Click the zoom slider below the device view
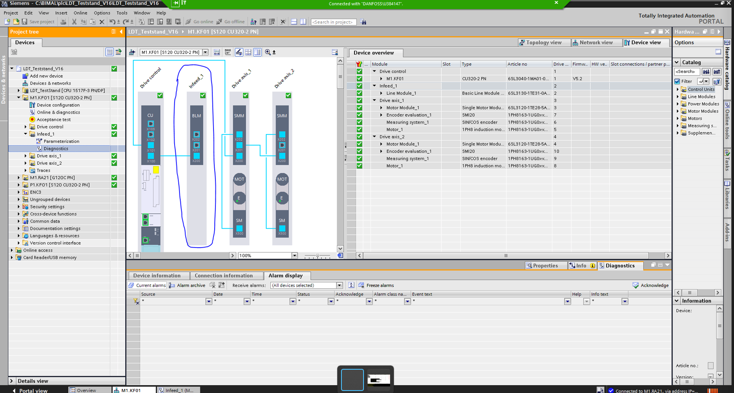734x393 pixels. pyautogui.click(x=317, y=256)
